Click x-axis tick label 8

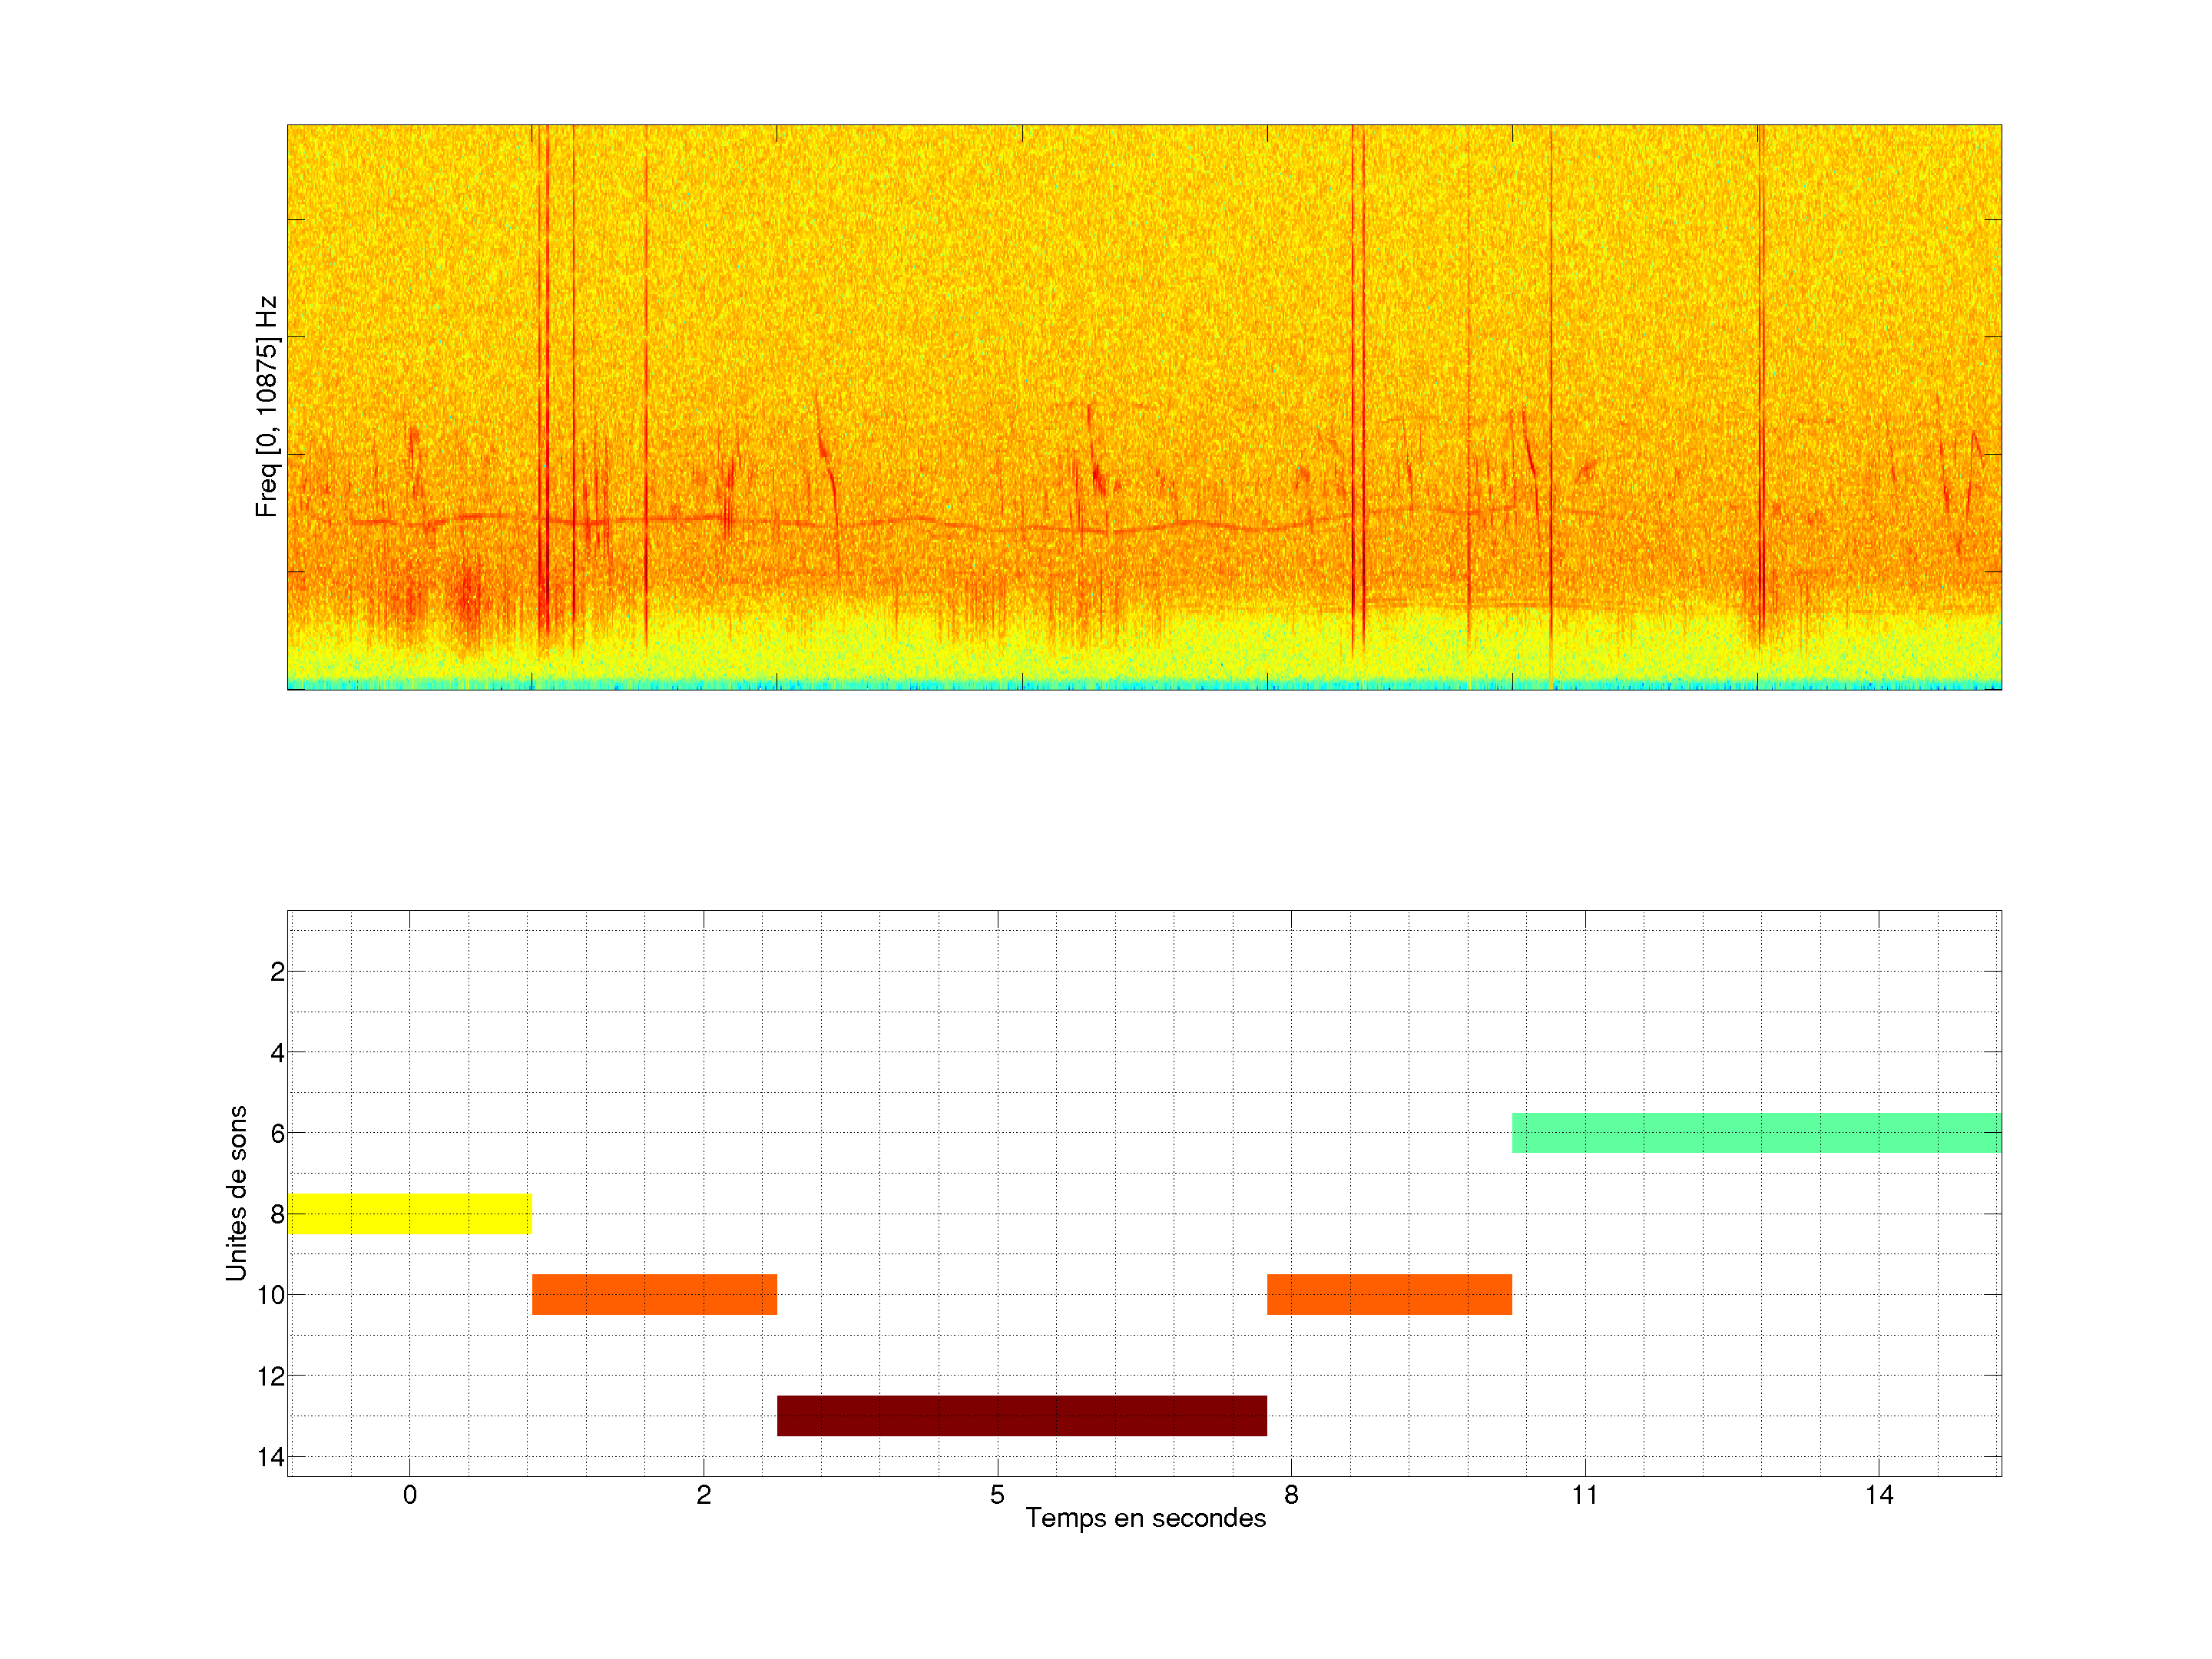pos(1291,1495)
